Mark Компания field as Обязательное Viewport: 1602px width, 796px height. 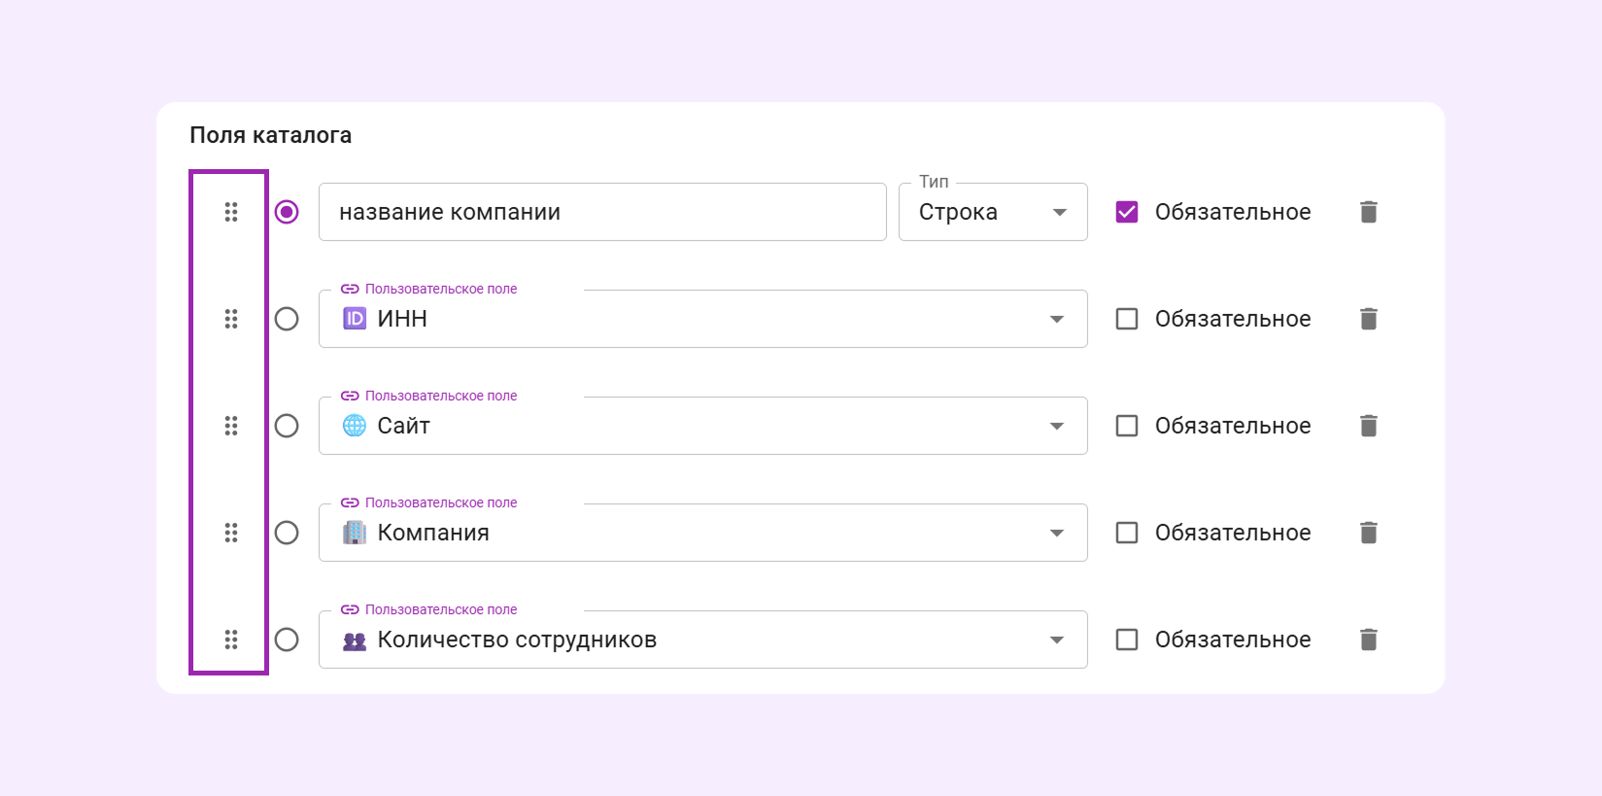1127,533
